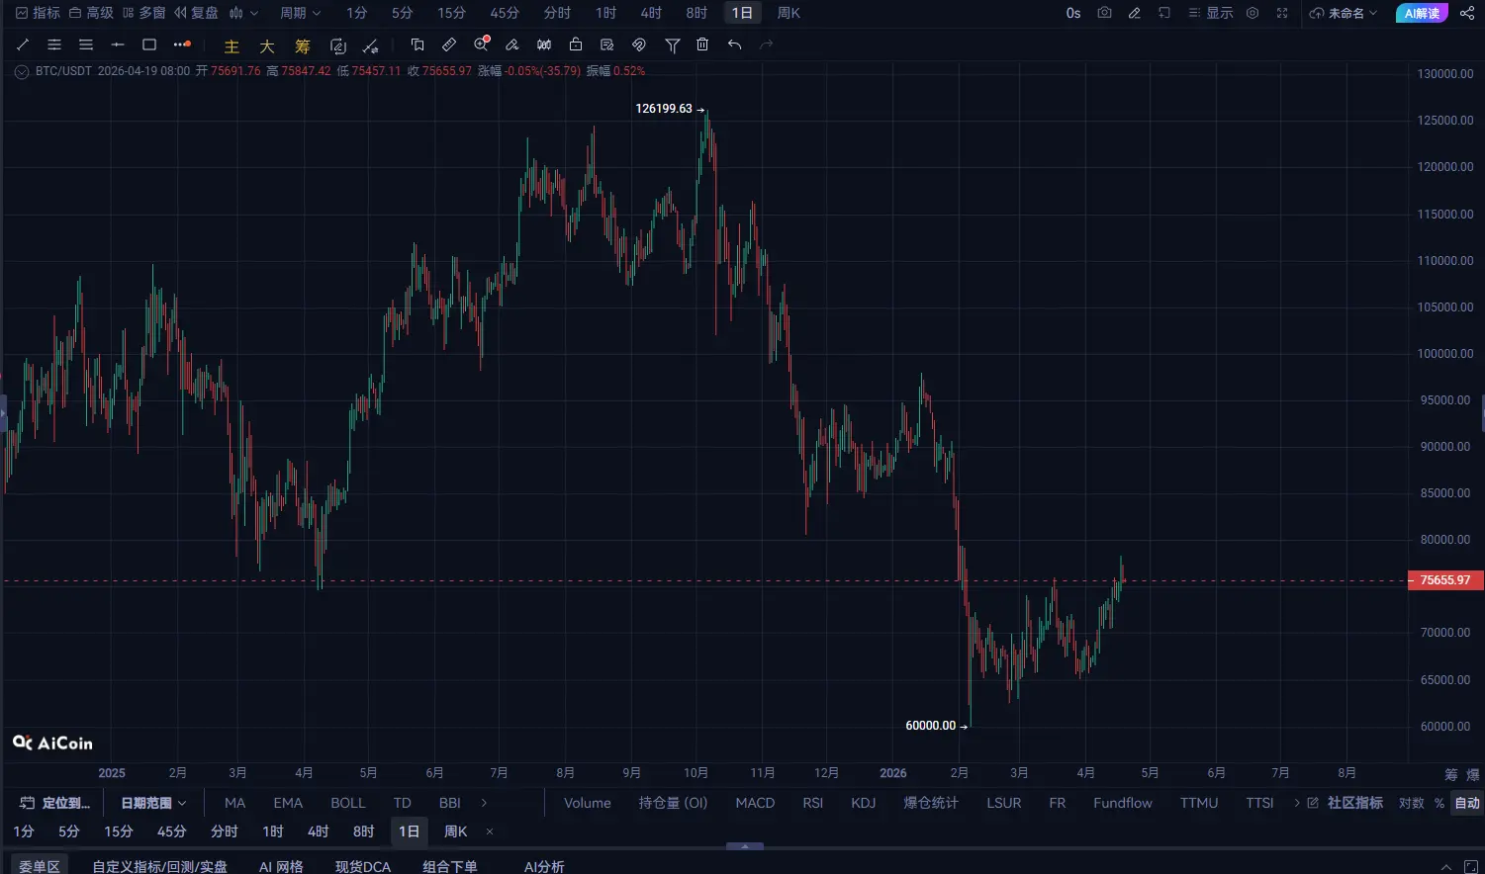Click the yellow 大 indicator button
This screenshot has width=1485, height=874.
[x=267, y=46]
